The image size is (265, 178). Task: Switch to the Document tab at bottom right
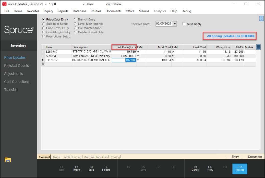tap(255, 157)
